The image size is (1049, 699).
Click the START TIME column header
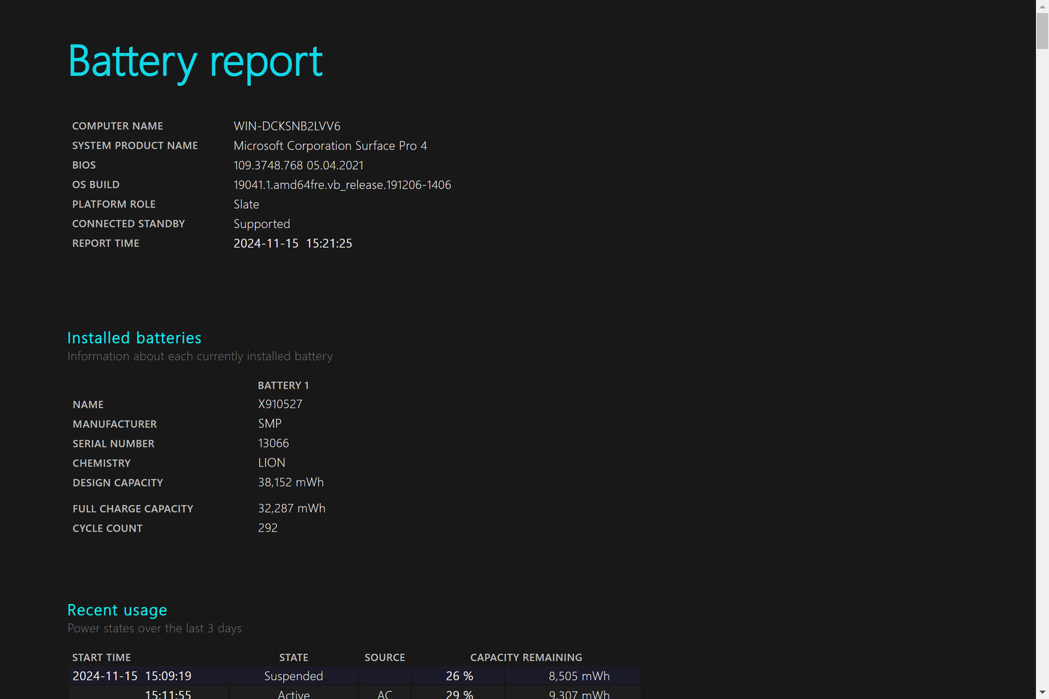102,657
